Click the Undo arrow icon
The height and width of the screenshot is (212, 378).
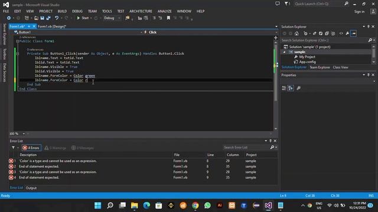57,18
